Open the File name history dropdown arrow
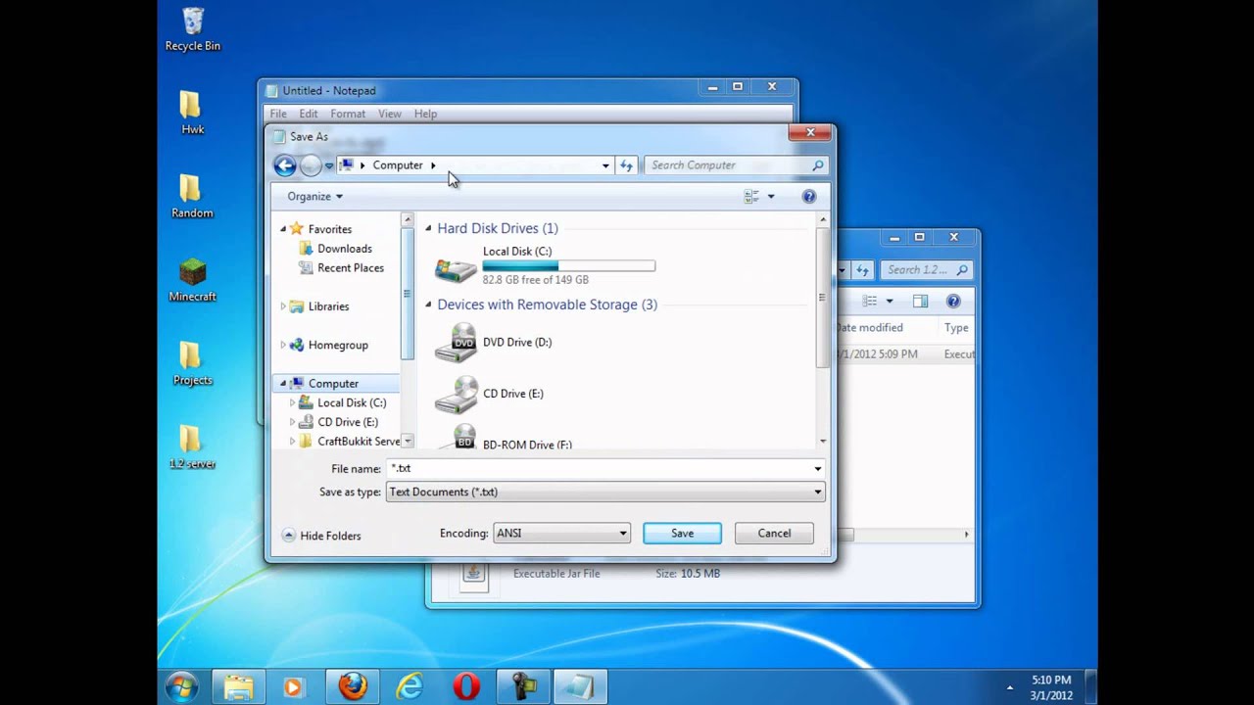Viewport: 1254px width, 705px height. pos(818,469)
